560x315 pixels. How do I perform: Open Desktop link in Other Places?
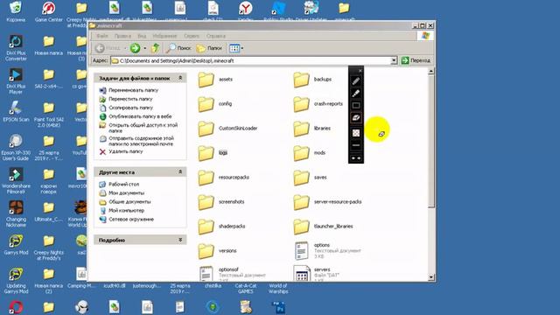click(123, 185)
